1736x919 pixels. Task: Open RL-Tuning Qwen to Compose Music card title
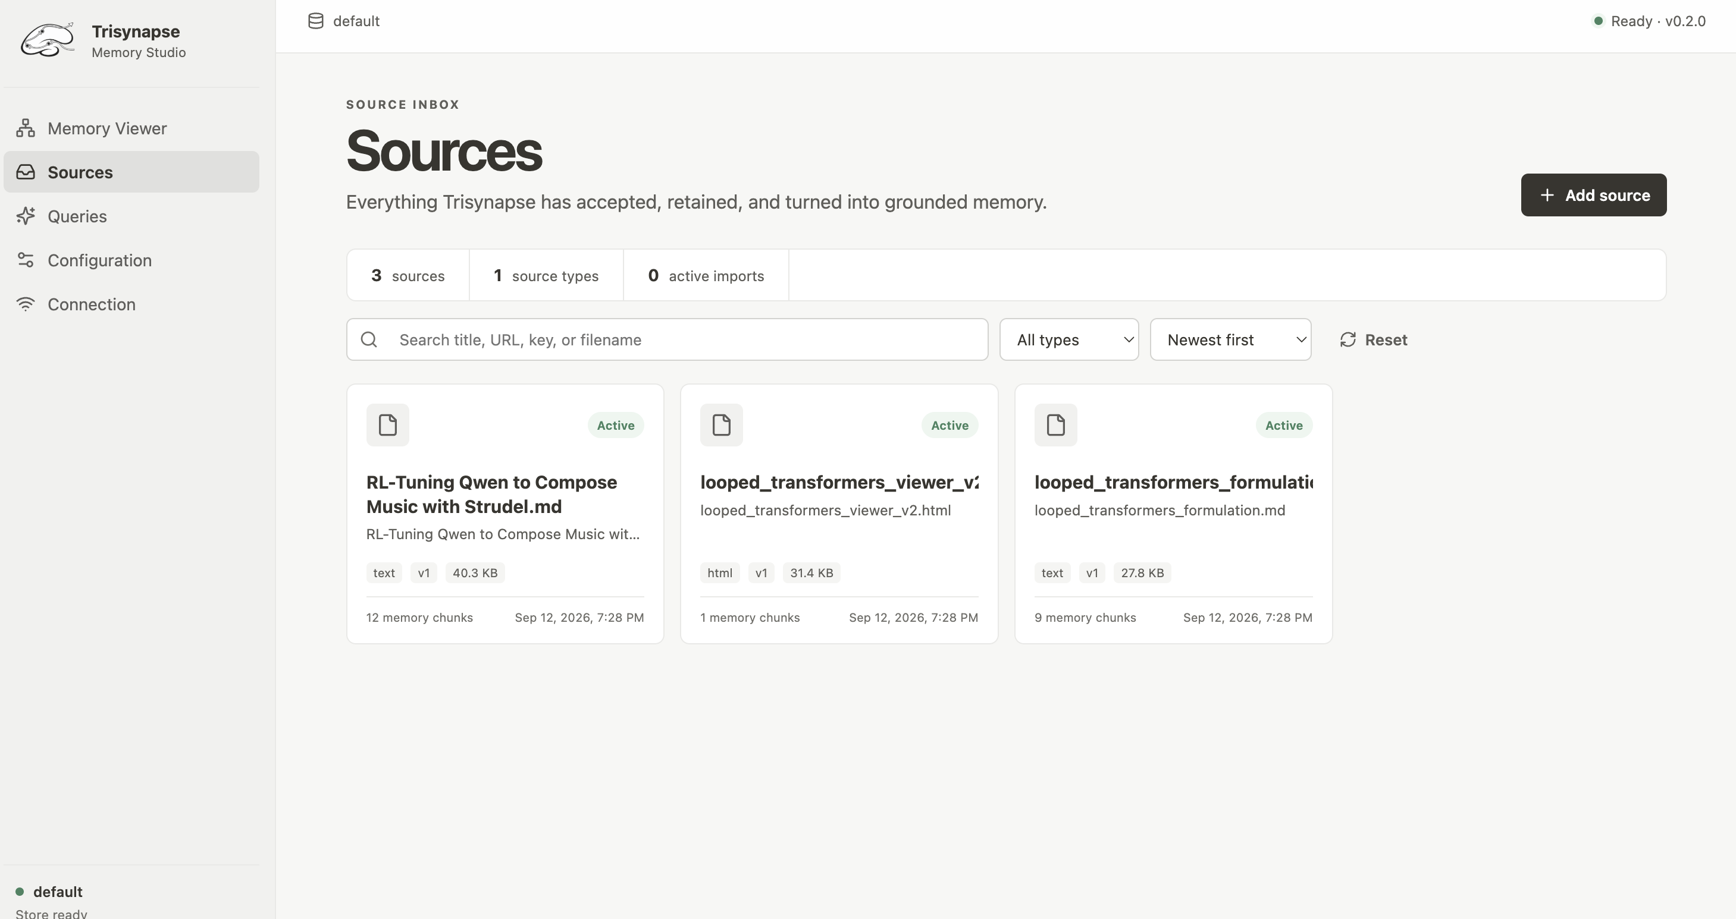(x=491, y=494)
